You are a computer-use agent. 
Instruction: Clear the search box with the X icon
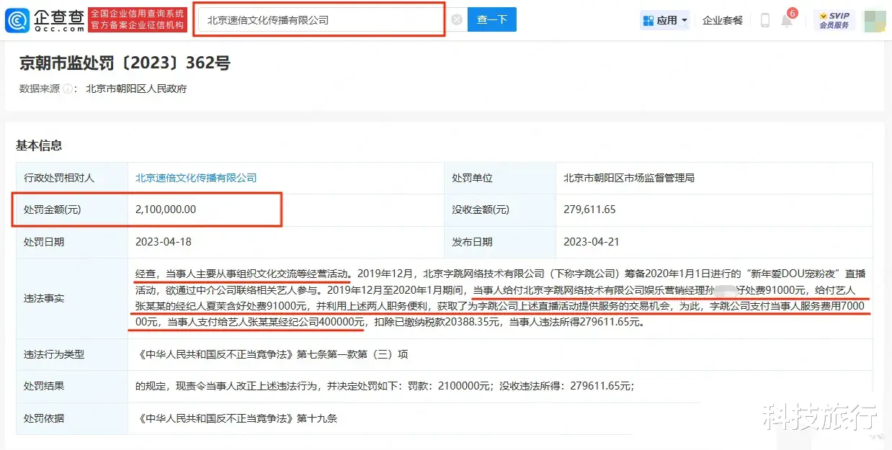(x=457, y=20)
